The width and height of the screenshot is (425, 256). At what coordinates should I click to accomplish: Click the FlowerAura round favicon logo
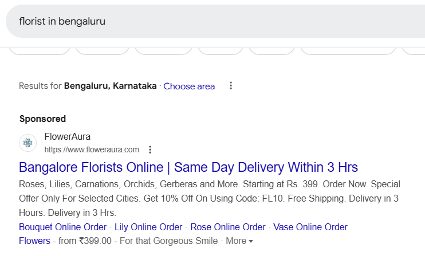coord(27,143)
